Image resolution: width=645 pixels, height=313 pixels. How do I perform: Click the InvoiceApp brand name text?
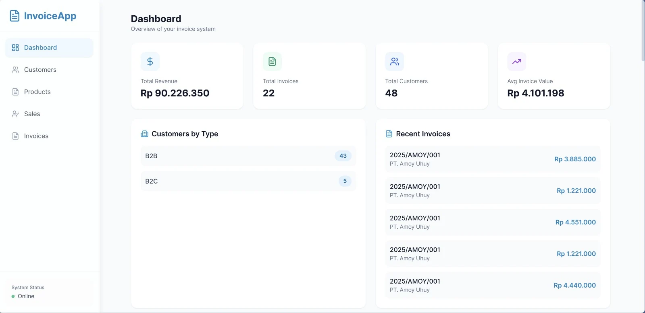point(50,16)
